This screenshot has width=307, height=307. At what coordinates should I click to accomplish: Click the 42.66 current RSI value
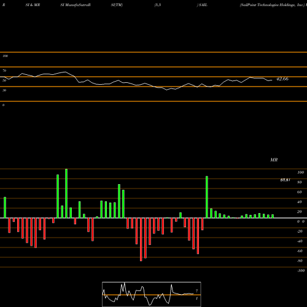[282, 79]
